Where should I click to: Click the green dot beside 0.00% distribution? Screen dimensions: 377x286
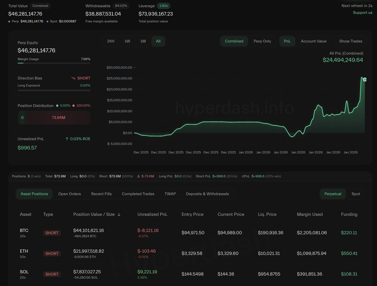pos(57,106)
